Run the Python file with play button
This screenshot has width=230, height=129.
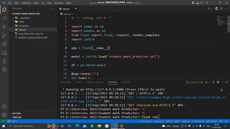[209, 9]
